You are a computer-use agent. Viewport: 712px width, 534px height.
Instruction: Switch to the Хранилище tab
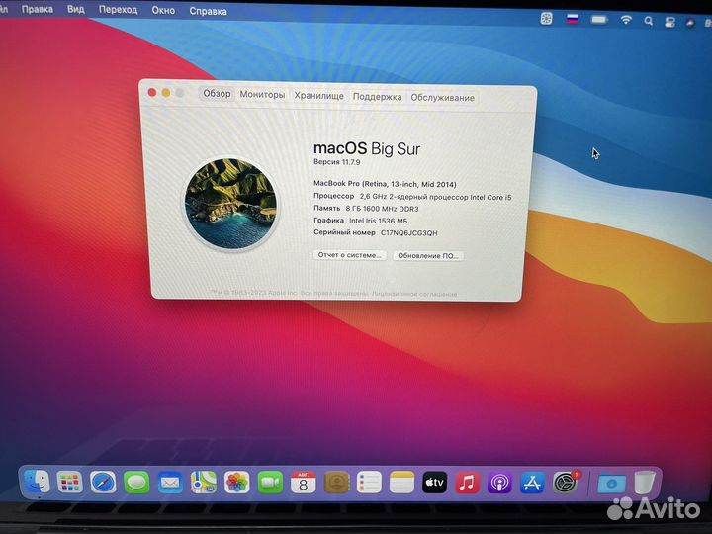pyautogui.click(x=318, y=95)
